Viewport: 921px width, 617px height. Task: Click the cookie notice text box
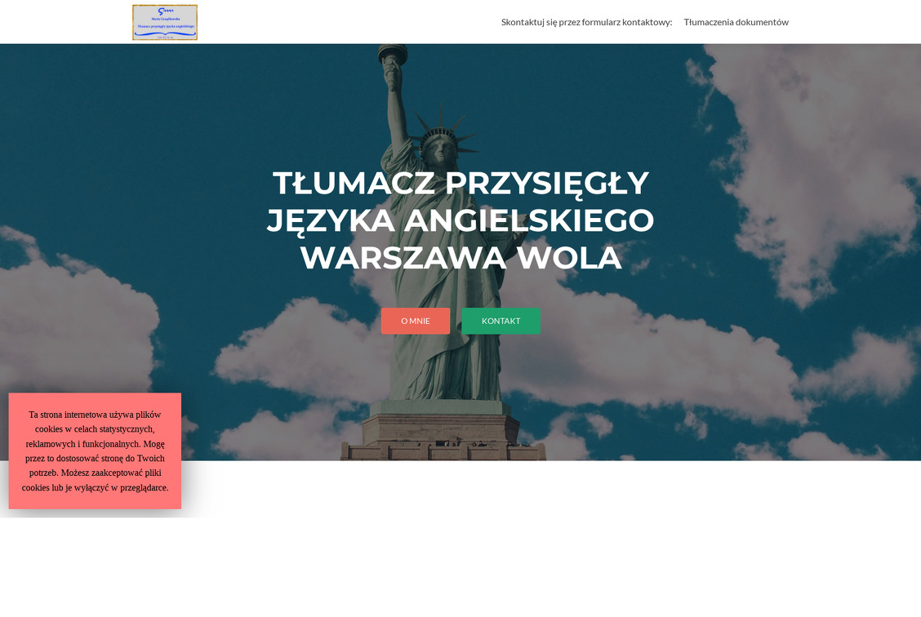point(96,451)
